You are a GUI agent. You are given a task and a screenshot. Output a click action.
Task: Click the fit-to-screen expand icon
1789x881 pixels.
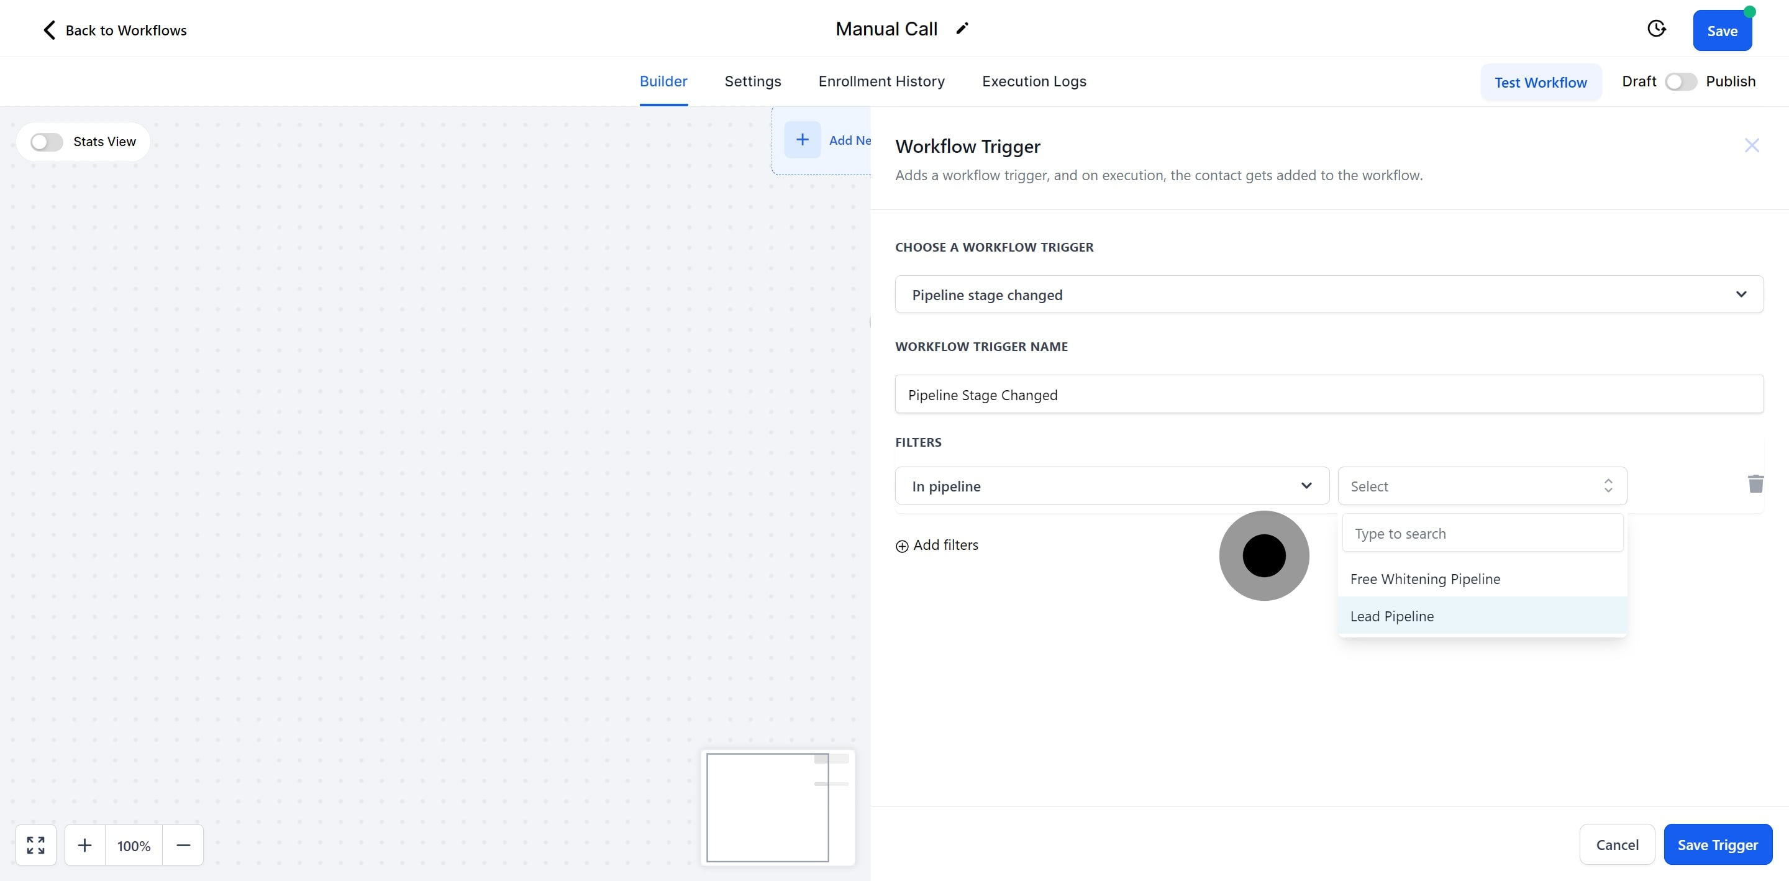coord(36,845)
